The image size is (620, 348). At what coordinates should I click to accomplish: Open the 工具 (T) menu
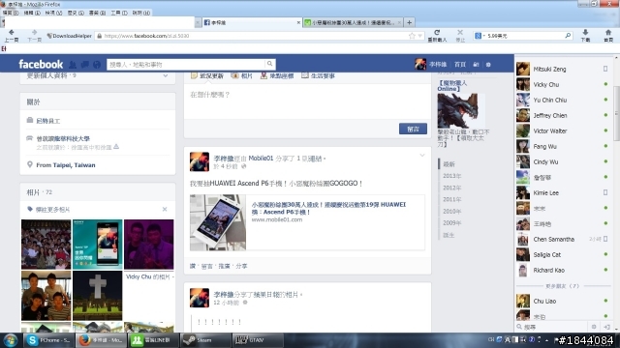pos(118,13)
